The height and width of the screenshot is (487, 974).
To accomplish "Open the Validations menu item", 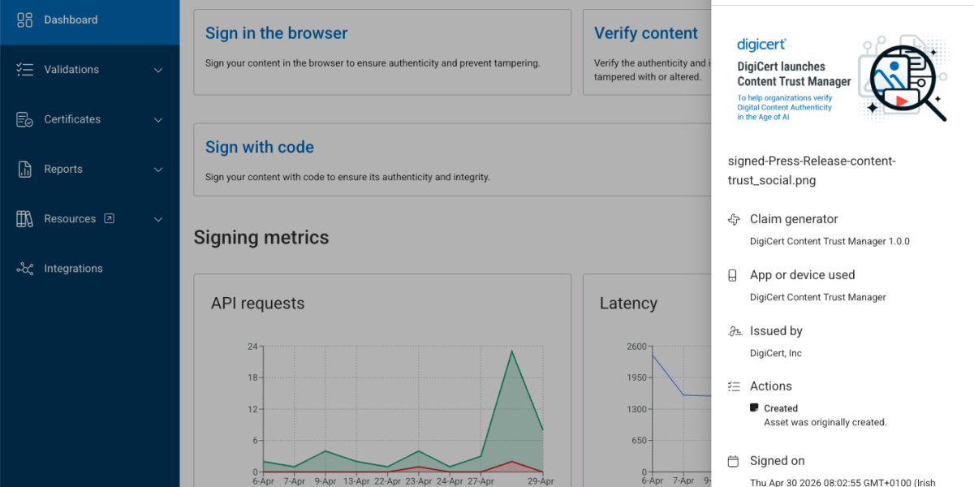I will pos(89,70).
